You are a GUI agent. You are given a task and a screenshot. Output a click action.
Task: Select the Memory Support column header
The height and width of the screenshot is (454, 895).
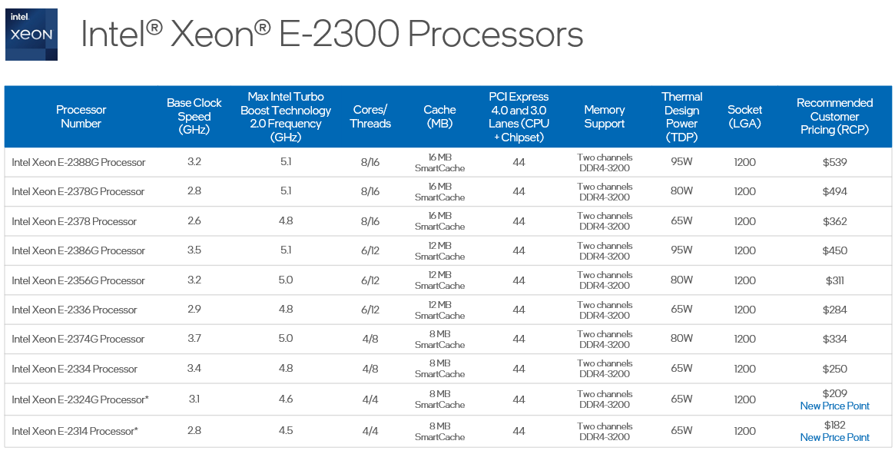605,117
